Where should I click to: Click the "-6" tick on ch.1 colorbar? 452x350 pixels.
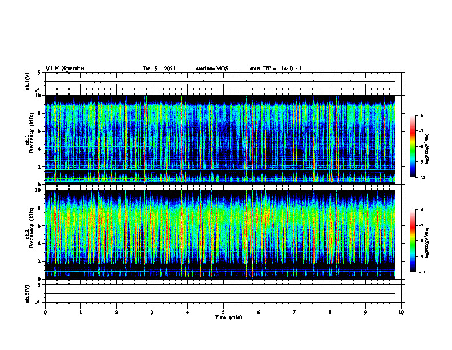(421, 115)
